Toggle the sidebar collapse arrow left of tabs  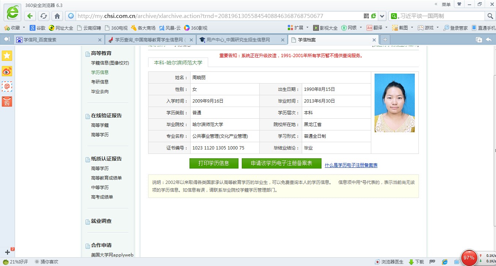point(6,40)
